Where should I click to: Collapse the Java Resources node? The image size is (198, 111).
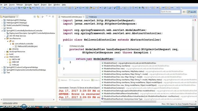[x=5, y=39]
